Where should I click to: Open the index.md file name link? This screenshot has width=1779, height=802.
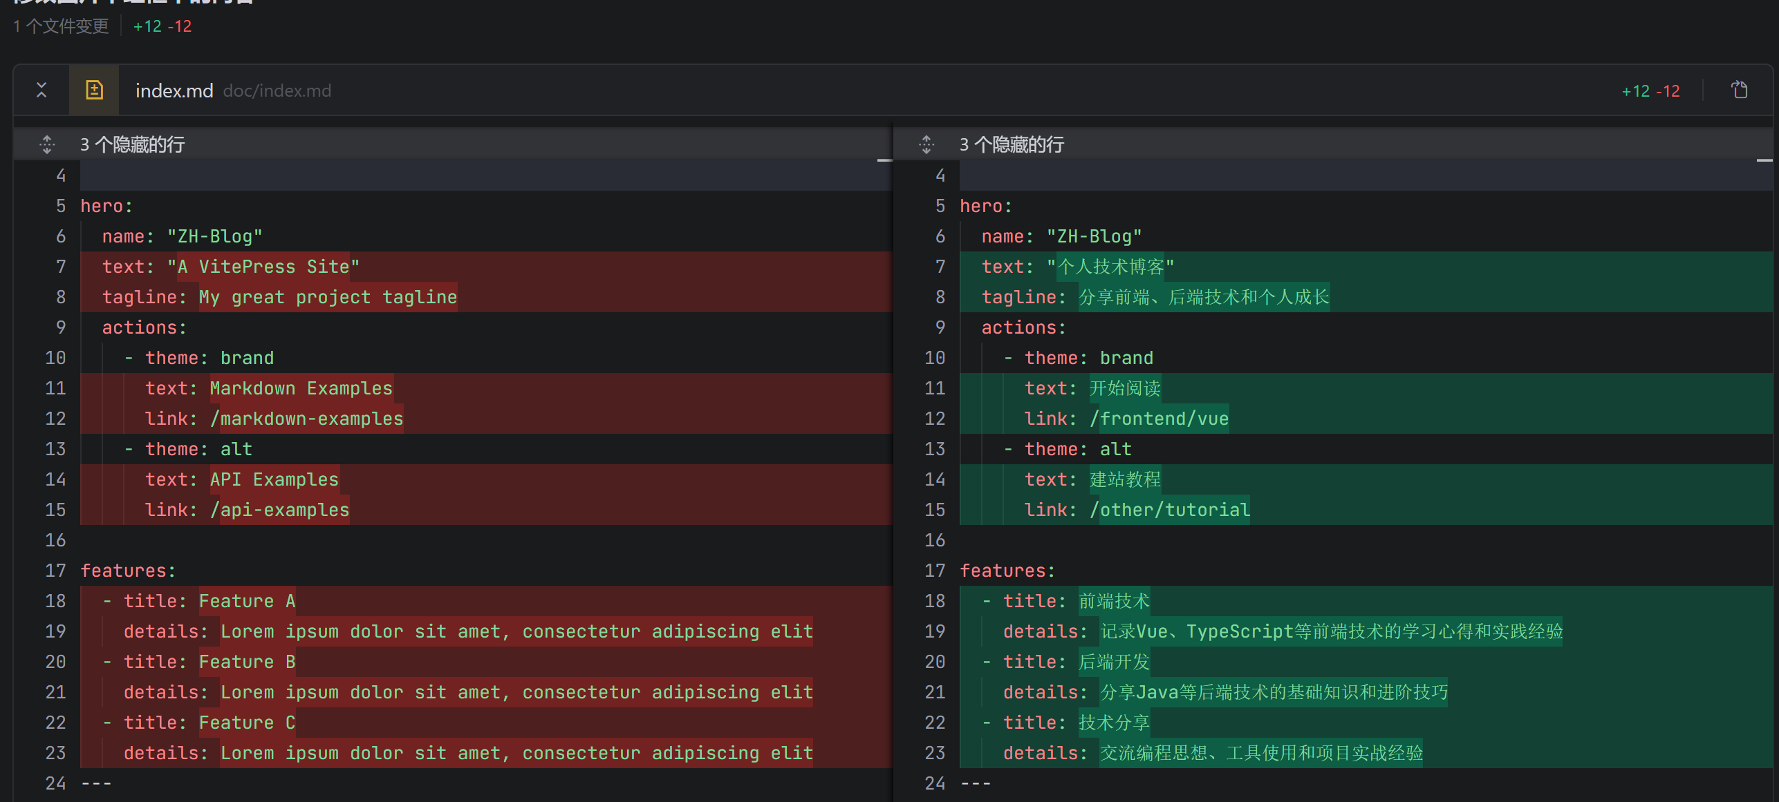tap(174, 90)
